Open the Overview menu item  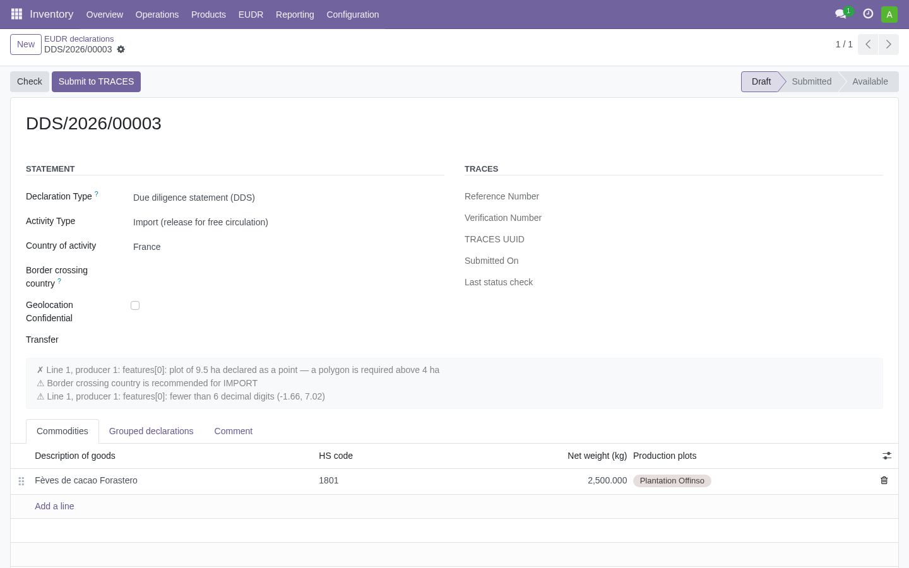pos(105,15)
